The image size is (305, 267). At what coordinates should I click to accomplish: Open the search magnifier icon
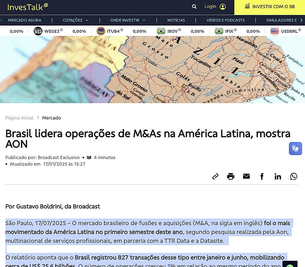194,7
